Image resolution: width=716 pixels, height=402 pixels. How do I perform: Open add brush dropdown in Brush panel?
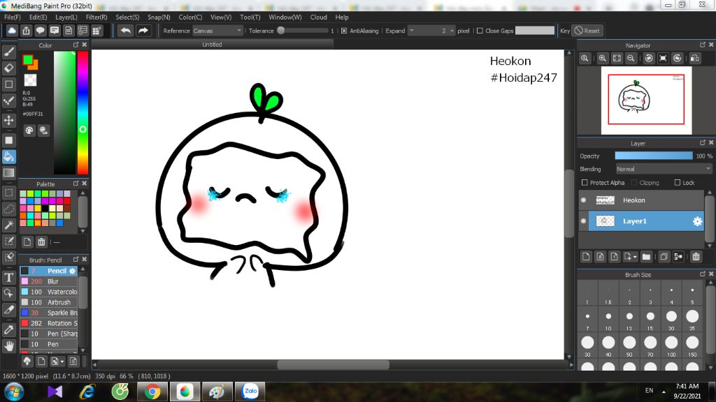pos(62,362)
